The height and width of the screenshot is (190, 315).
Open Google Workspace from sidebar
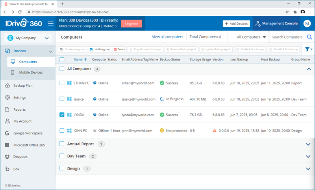28,133
